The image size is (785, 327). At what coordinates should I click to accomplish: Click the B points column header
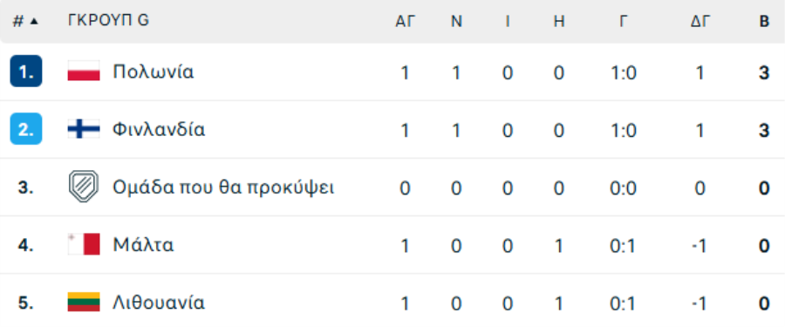[764, 22]
